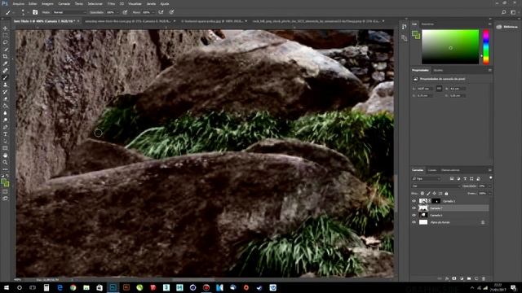Select the Healing Brush tool
Viewport: 522px width, 293px height.
point(5,71)
